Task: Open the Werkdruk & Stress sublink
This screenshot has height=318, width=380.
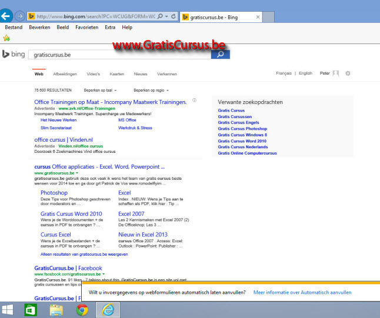Action: coord(135,128)
